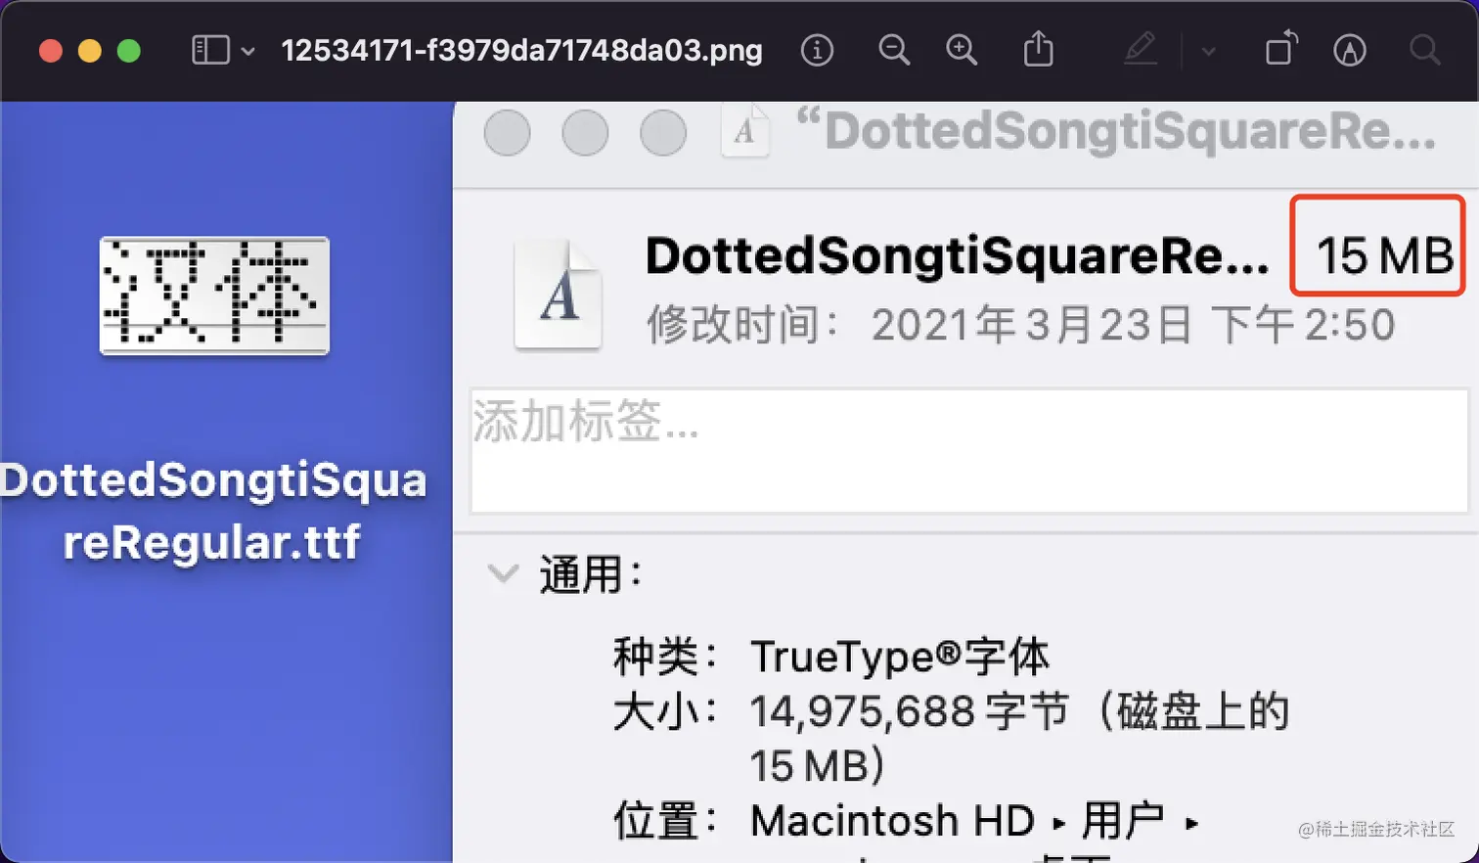Click the 修改时间 modification date line
1479x863 pixels.
pyautogui.click(x=1020, y=325)
